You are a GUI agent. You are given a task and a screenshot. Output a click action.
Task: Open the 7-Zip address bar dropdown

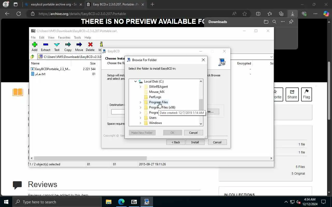click(x=271, y=57)
